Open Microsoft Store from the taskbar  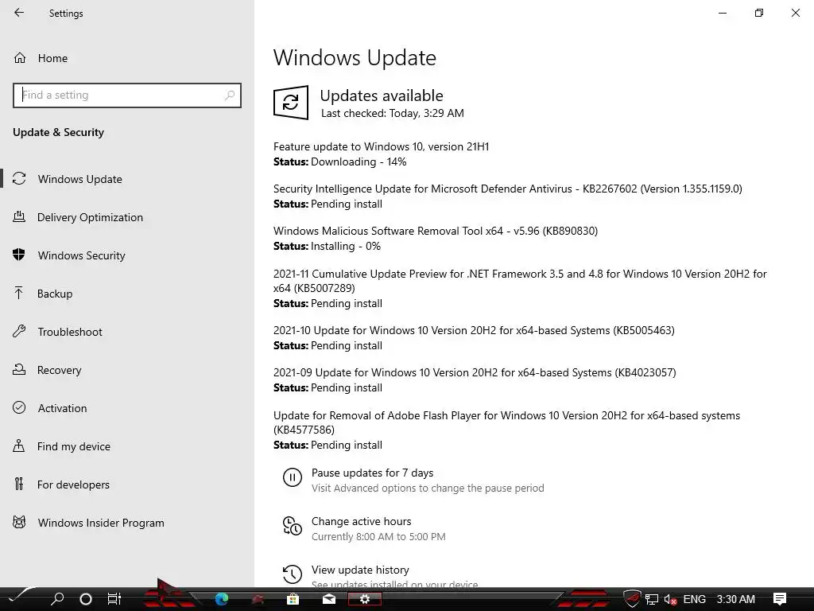pyautogui.click(x=293, y=599)
